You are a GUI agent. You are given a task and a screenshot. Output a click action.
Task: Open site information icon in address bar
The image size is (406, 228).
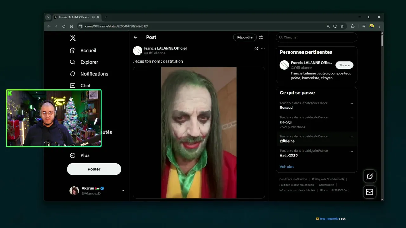[81, 26]
